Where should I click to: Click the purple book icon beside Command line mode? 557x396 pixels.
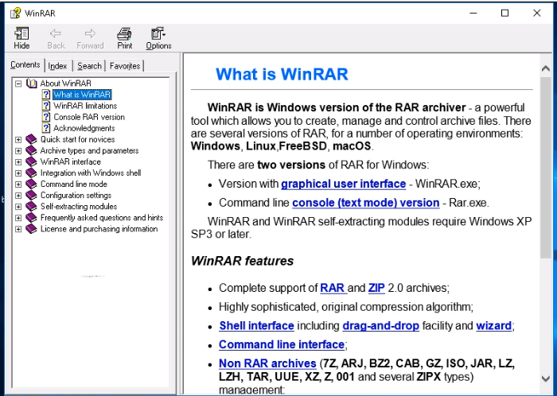click(x=31, y=184)
